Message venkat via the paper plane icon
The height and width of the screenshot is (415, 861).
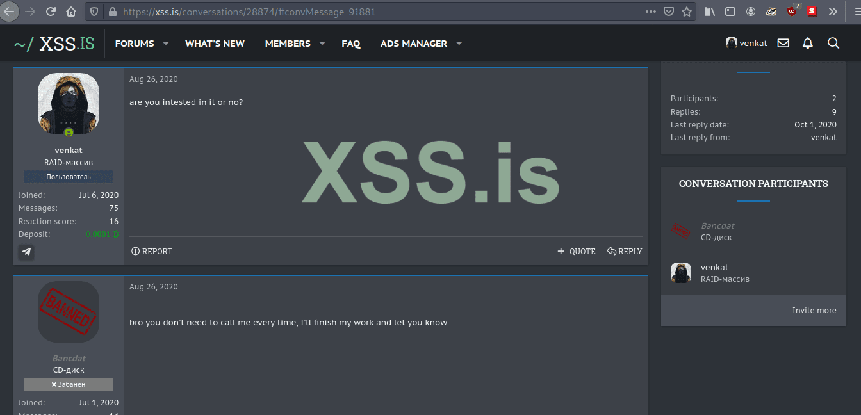(26, 252)
